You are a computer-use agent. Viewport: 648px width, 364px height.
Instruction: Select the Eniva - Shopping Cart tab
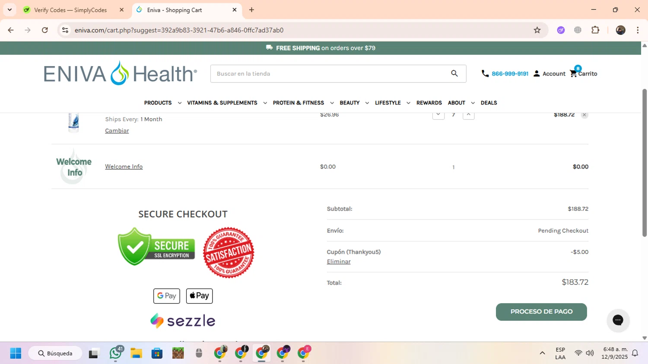(175, 10)
